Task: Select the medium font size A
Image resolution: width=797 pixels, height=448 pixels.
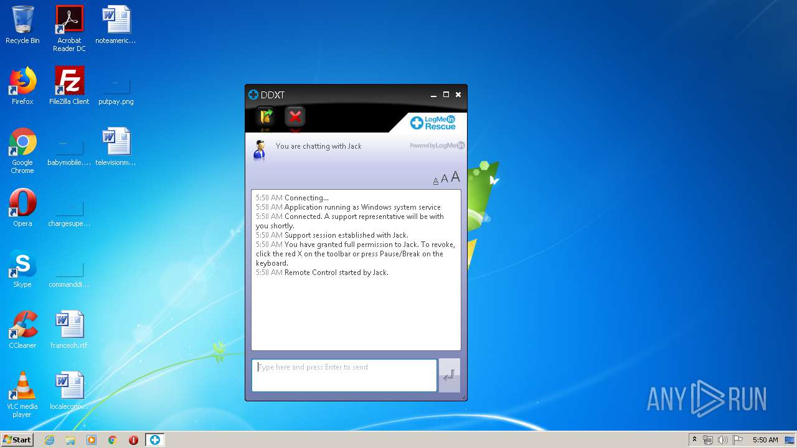Action: click(x=445, y=179)
